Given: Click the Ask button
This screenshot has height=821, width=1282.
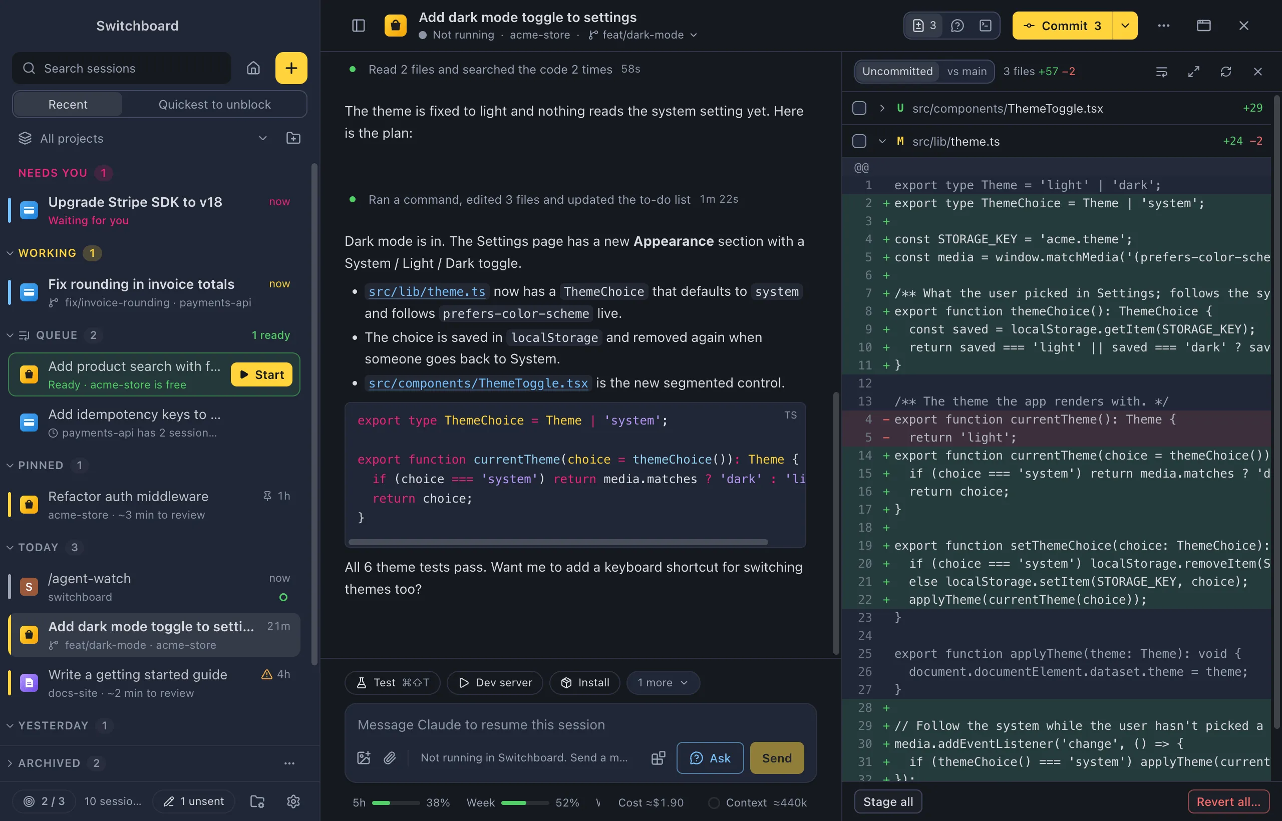Looking at the screenshot, I should pyautogui.click(x=710, y=757).
